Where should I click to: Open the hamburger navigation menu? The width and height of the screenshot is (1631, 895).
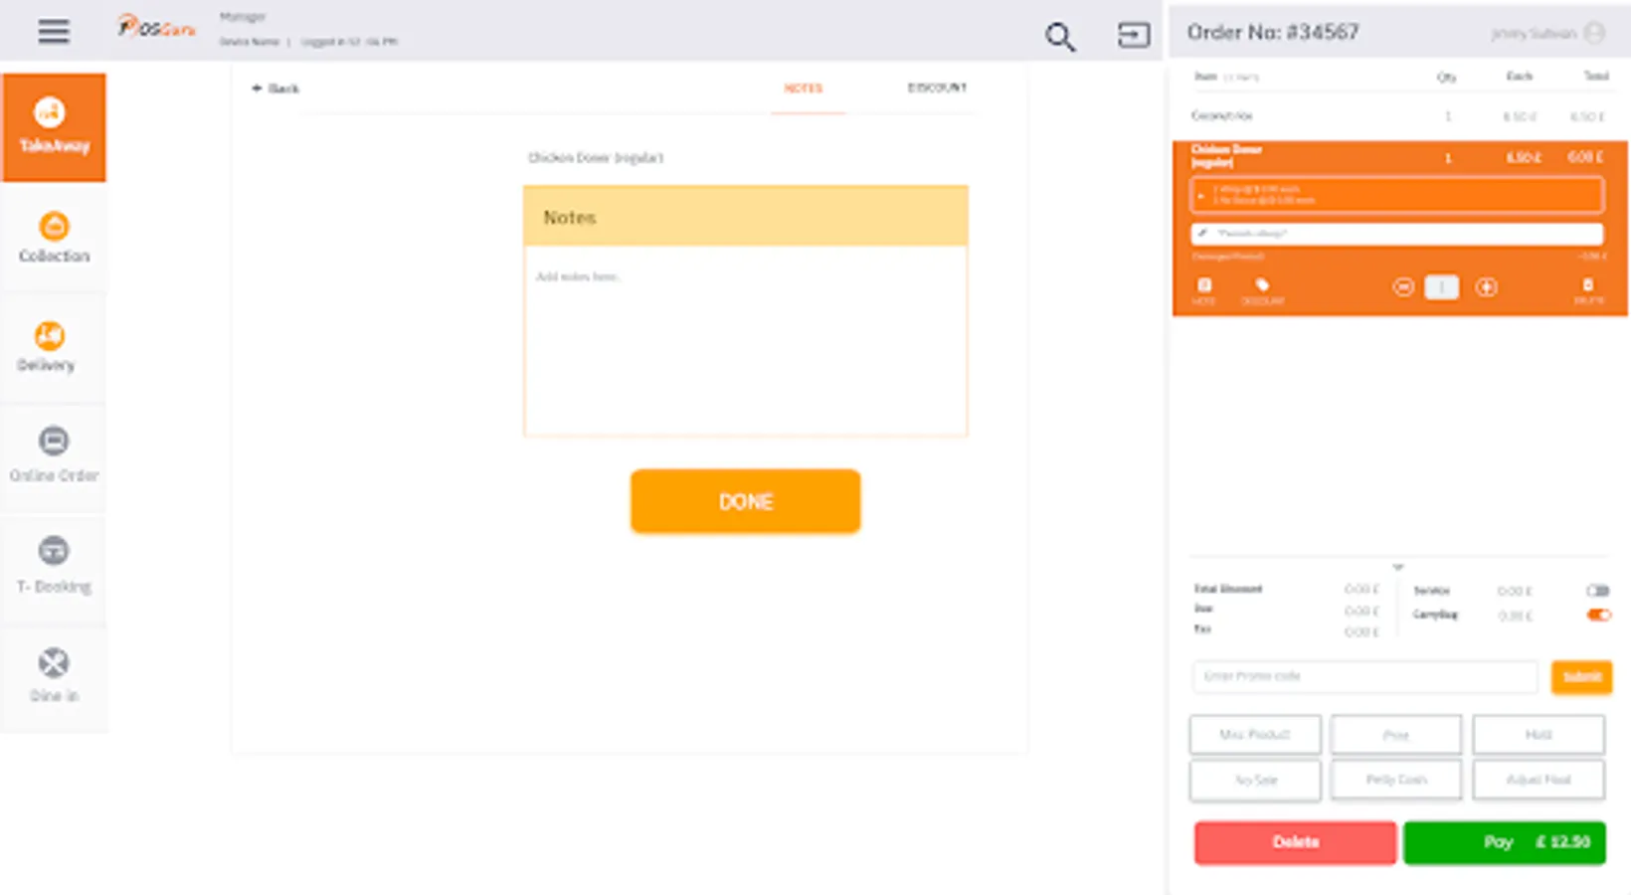[53, 32]
